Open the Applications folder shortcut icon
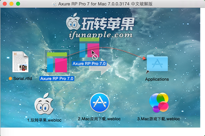Screen dimensions: 205x136 pos(157,63)
